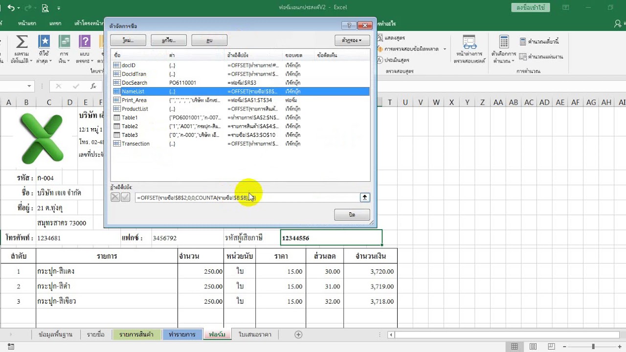Sort by the Refers To column header
Screen dimensions: 626x352
pyautogui.click(x=254, y=55)
